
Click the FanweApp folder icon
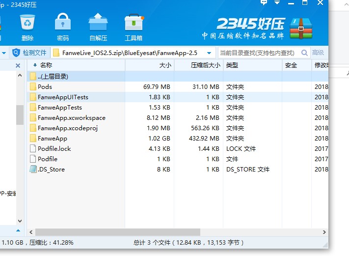33,139
